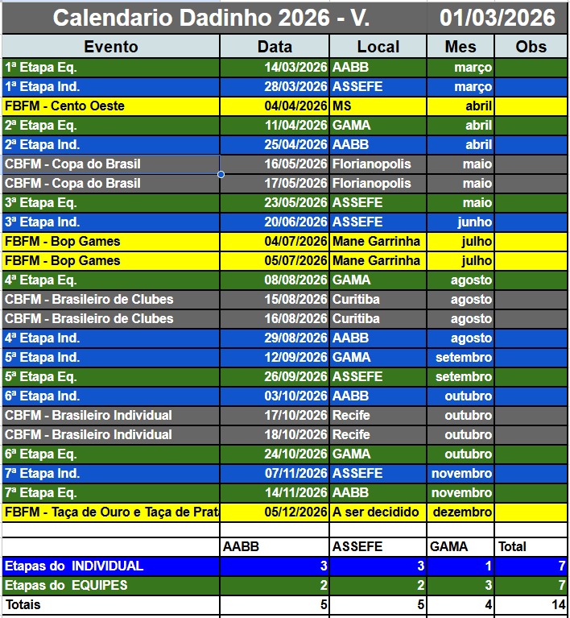Click the date cell 04/07/2026
The image size is (570, 618).
[x=275, y=242]
